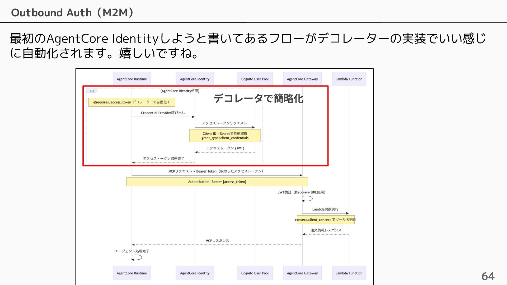
Task: Click the top AgentCore Identity participant box
Action: (195, 79)
